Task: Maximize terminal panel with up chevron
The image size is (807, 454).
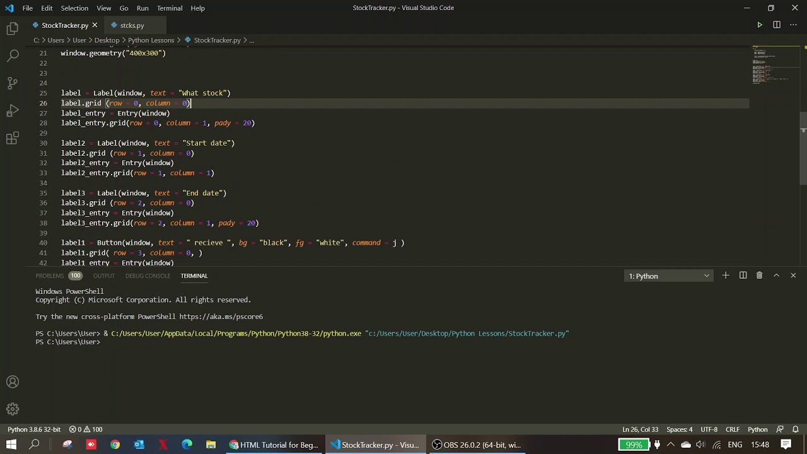Action: point(776,276)
